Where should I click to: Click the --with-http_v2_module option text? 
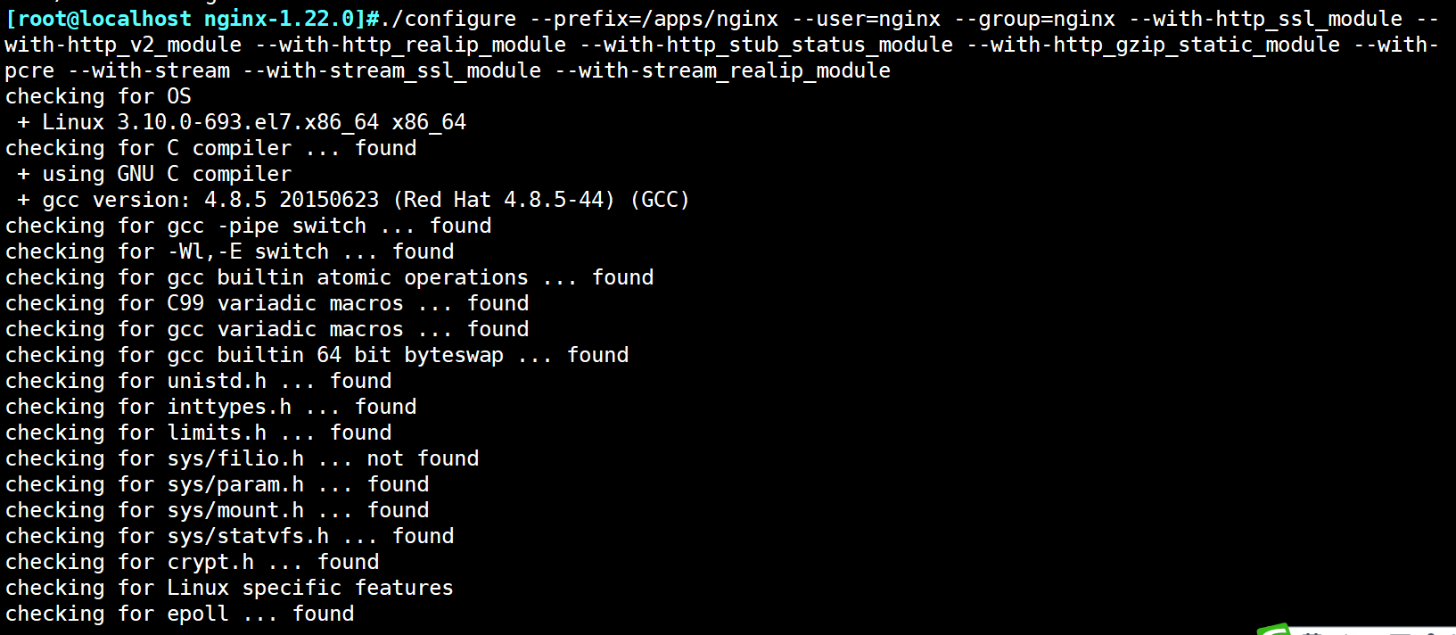(x=123, y=45)
